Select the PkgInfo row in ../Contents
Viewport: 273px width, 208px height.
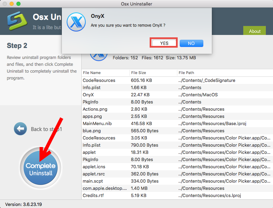point(177,102)
